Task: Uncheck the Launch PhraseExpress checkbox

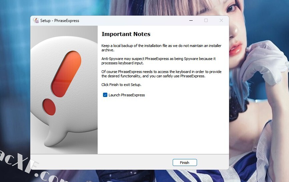Action: coord(105,95)
